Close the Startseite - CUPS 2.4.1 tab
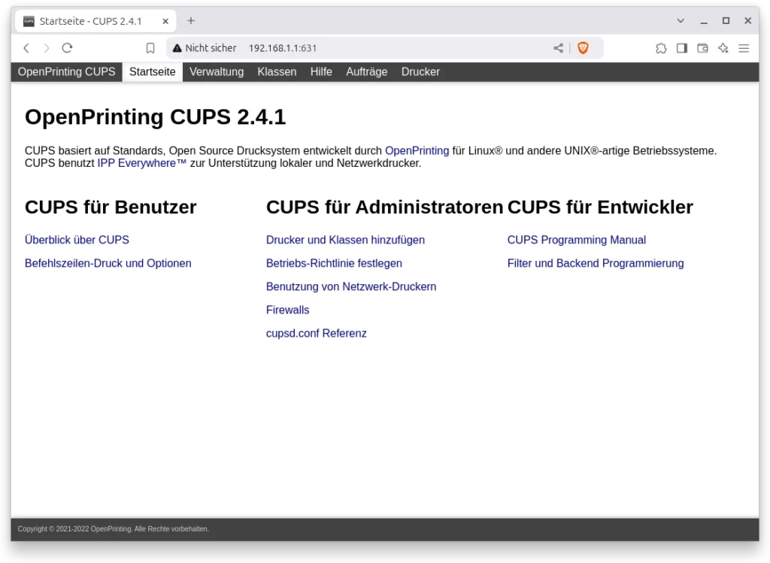The width and height of the screenshot is (770, 563). pos(165,21)
